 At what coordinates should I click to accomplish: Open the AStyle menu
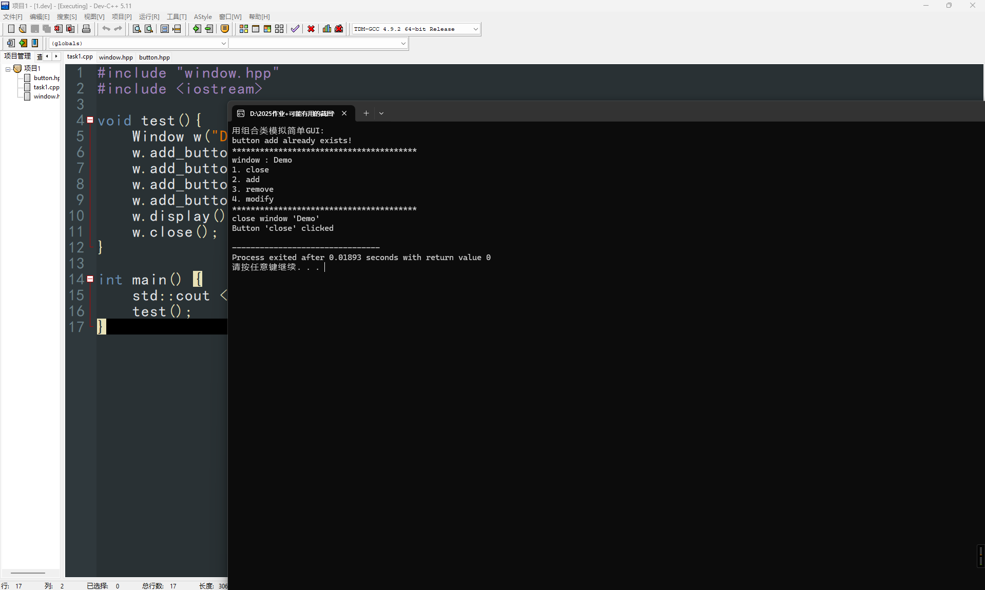coord(203,17)
